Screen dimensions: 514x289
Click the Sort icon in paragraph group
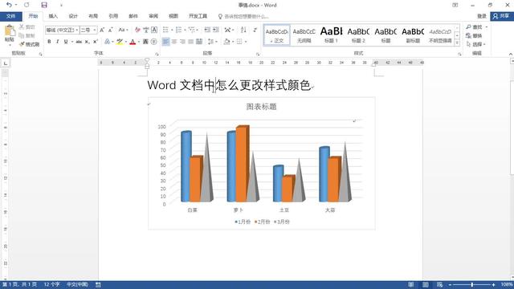point(243,30)
